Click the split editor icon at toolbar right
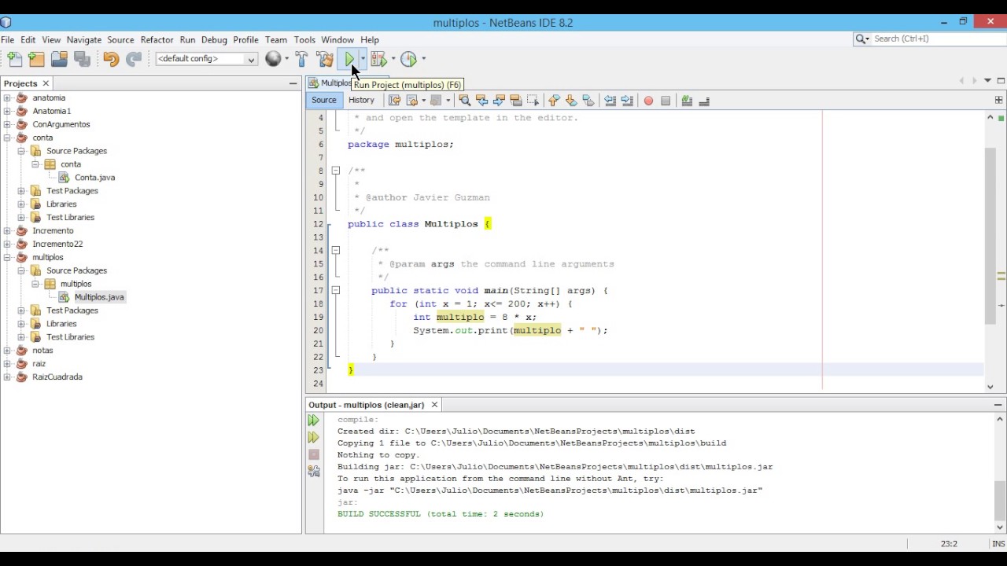This screenshot has height=566, width=1007. [x=998, y=101]
